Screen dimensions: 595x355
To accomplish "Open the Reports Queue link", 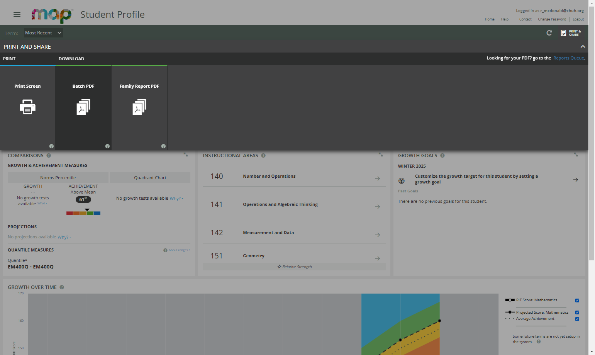I will (569, 58).
